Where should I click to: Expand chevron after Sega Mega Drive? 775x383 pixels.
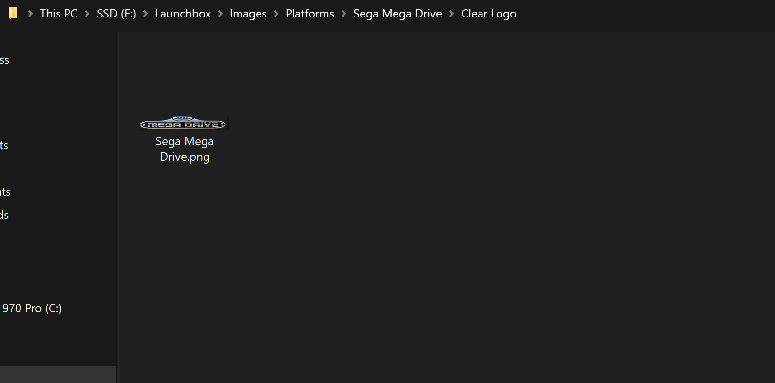pyautogui.click(x=451, y=14)
